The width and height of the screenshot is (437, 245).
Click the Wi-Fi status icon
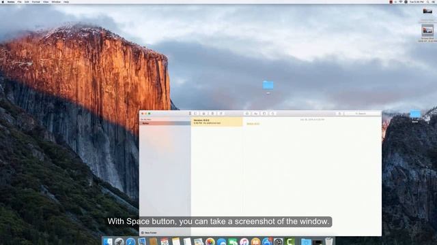tap(401, 1)
